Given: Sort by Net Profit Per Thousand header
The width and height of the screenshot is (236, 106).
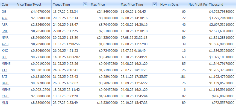Looking at the screenshot, I should [x=211, y=4].
